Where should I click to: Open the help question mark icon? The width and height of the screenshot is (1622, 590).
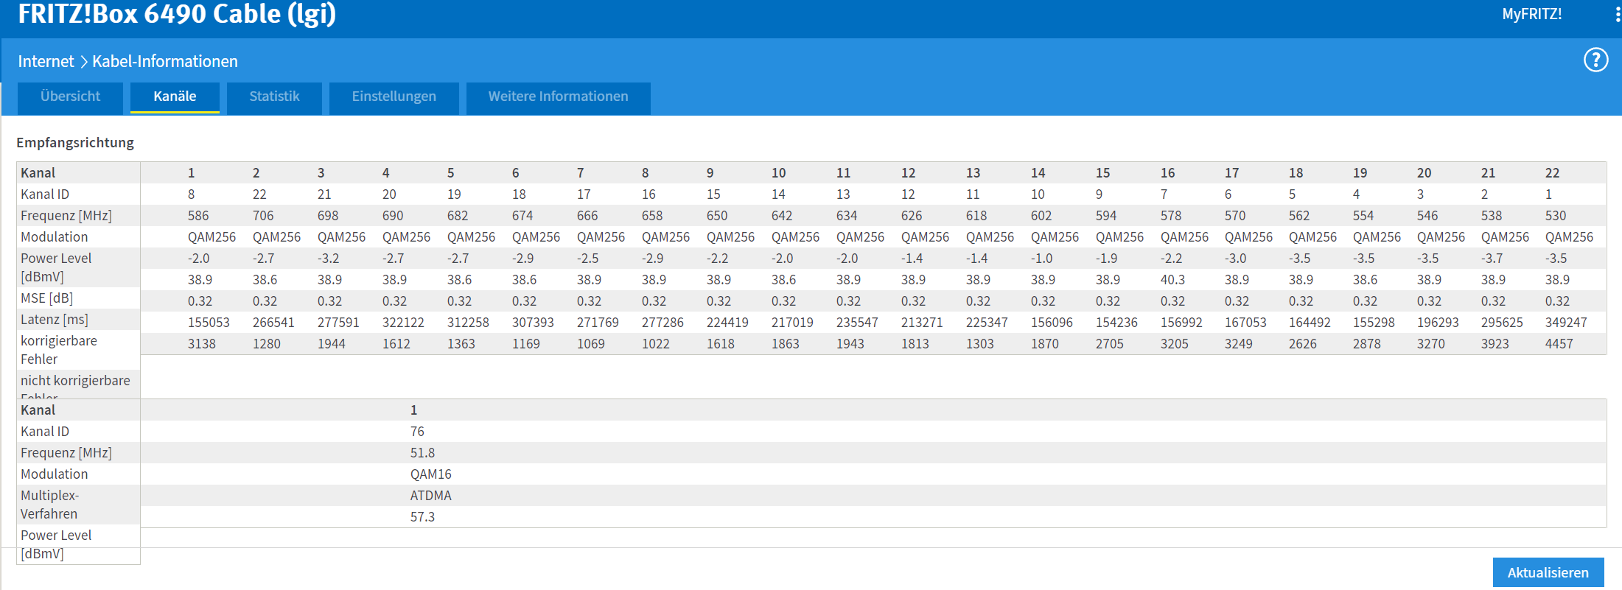(x=1595, y=60)
